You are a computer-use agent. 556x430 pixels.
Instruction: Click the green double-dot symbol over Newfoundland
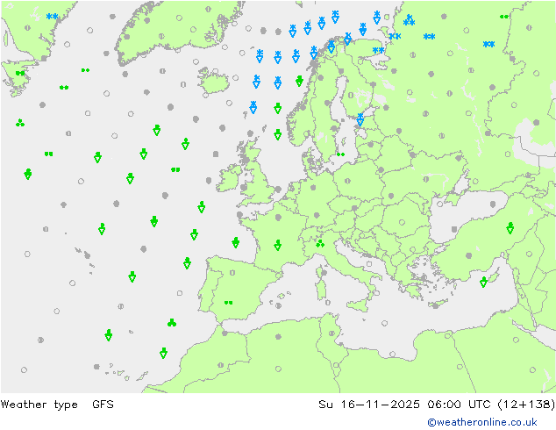(x=20, y=73)
